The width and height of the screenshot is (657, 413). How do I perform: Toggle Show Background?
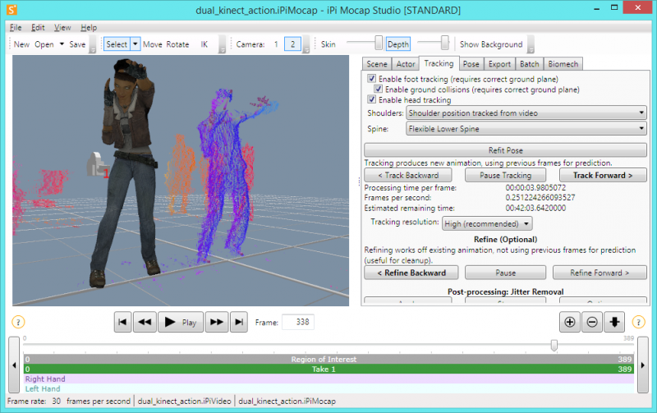tap(491, 44)
